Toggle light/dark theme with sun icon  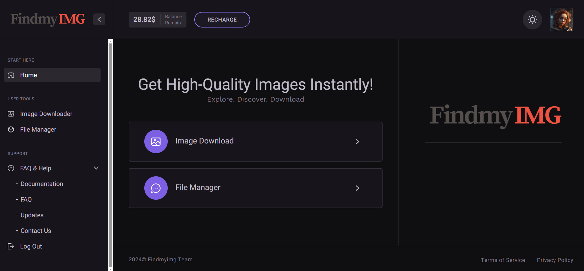click(532, 20)
